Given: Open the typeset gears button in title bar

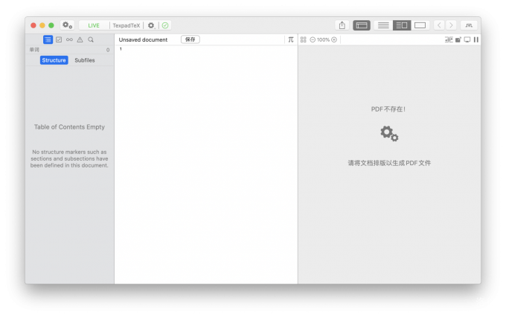Looking at the screenshot, I should 67,25.
